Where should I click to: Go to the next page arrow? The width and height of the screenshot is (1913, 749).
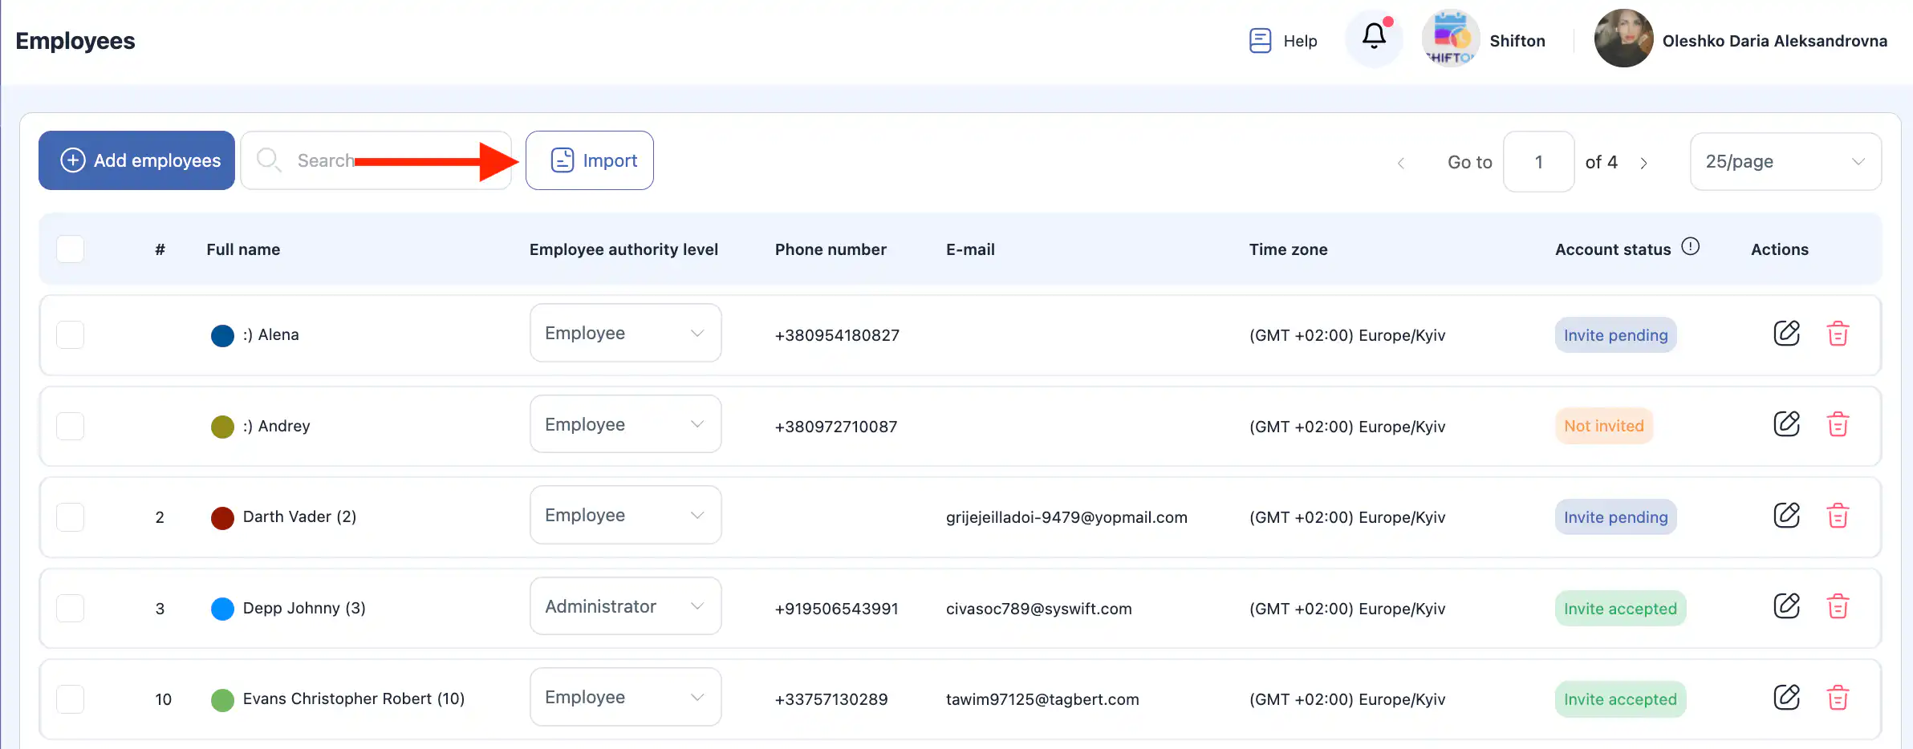click(1643, 163)
